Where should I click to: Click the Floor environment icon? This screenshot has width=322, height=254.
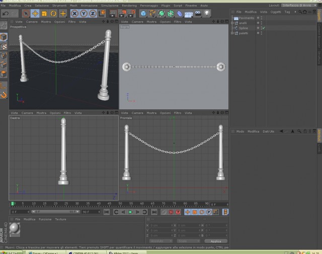(x=189, y=14)
